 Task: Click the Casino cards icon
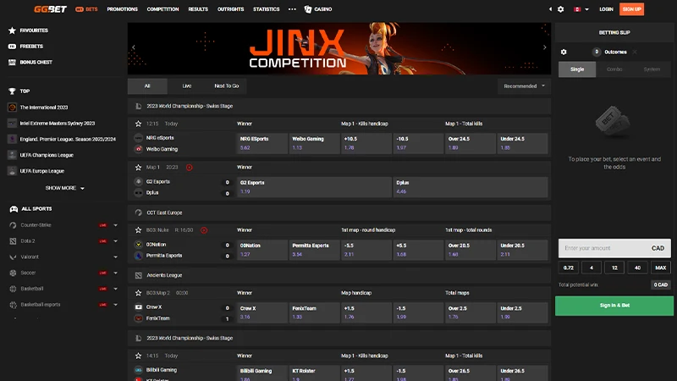pyautogui.click(x=308, y=9)
